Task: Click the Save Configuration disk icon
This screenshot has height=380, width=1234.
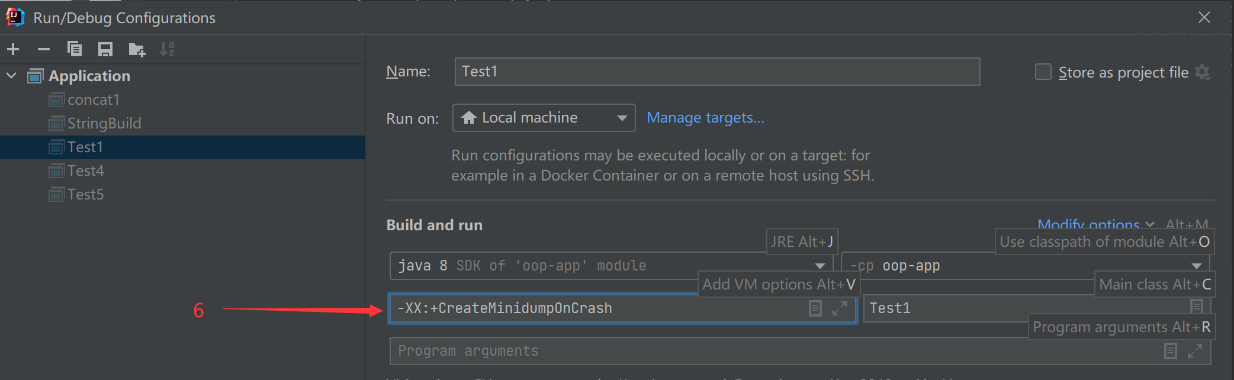Action: coord(105,49)
